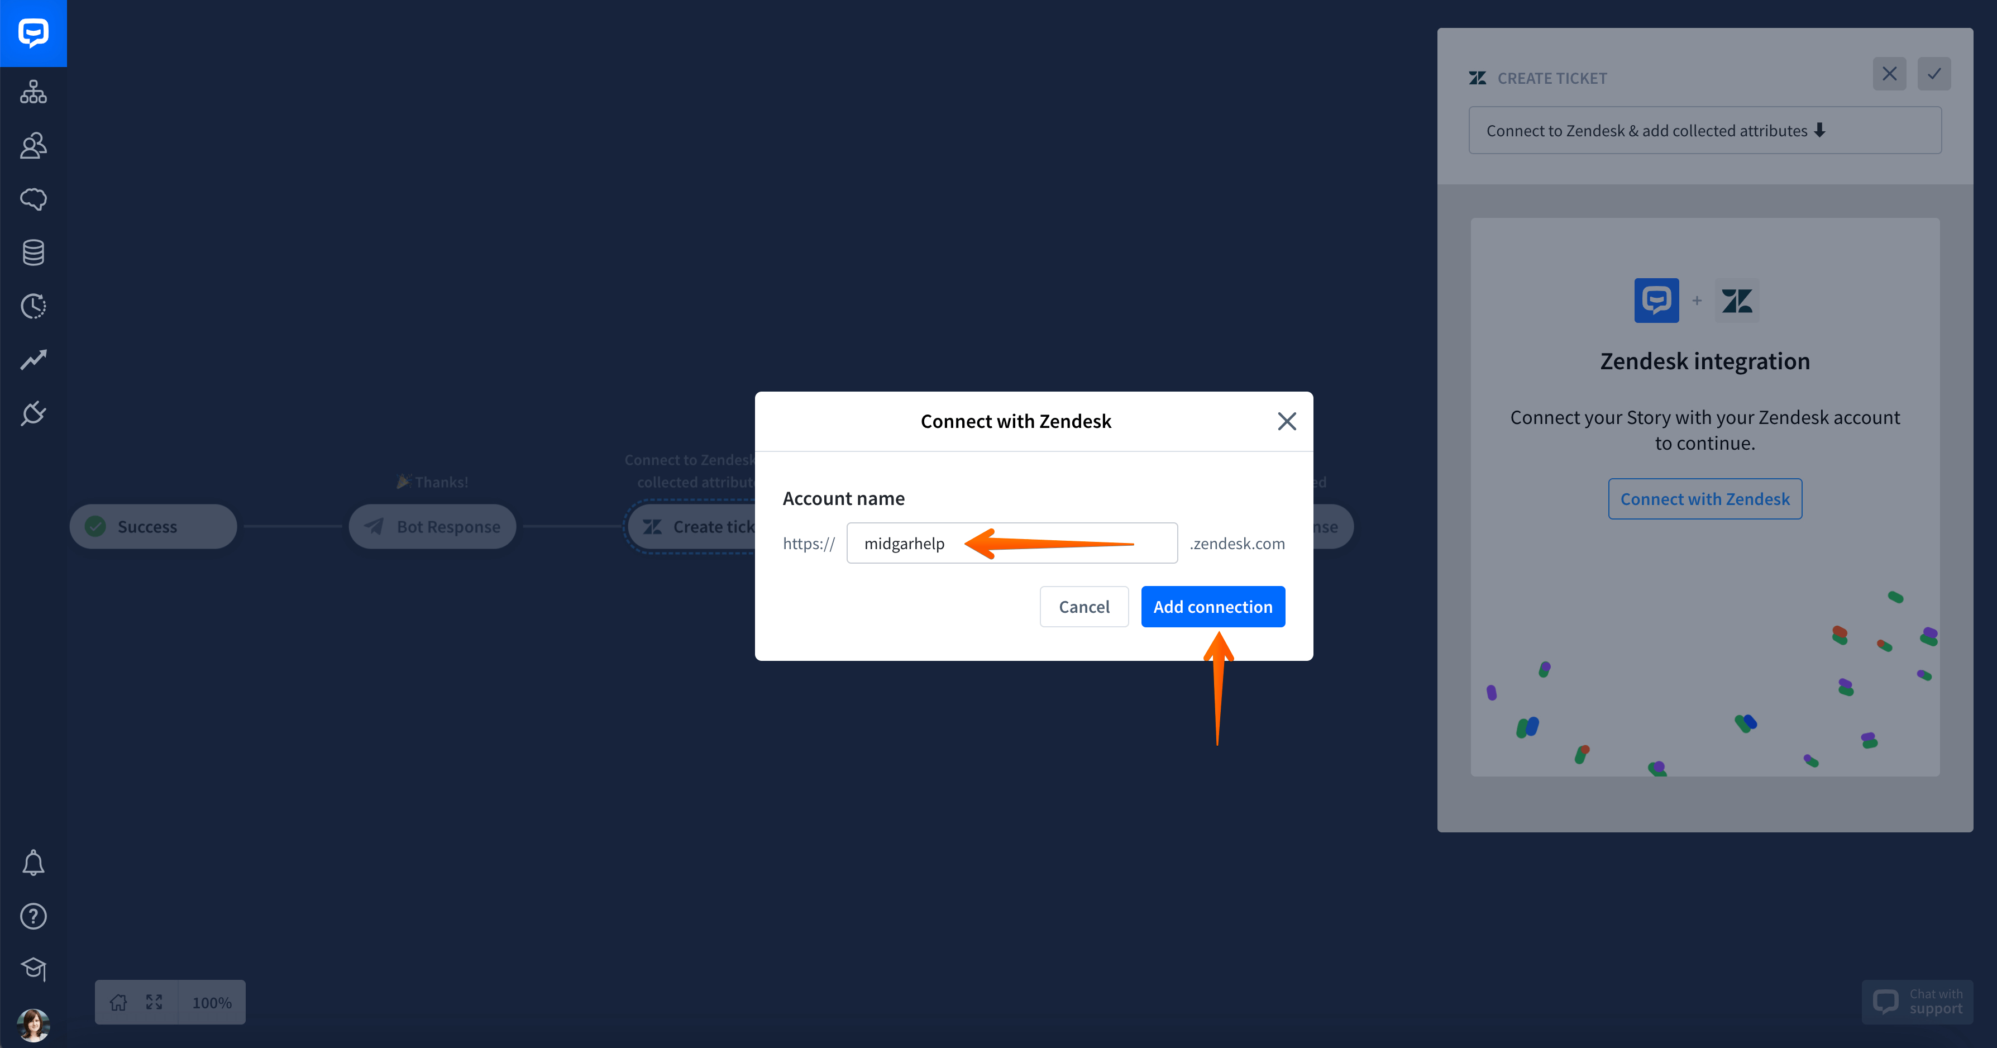Click the 'Connect with Zendesk' dialog title
1997x1048 pixels.
[1016, 421]
